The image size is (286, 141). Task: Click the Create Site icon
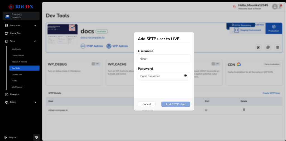click(7, 34)
